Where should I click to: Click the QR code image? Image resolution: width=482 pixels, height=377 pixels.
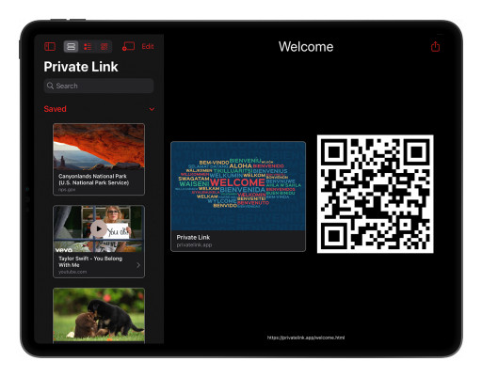375,194
